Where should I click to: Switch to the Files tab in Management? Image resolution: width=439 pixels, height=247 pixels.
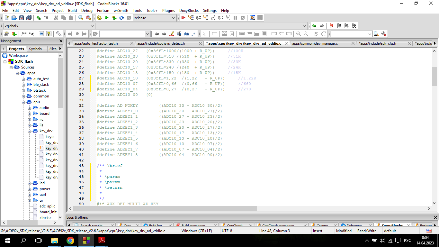[x=53, y=49]
